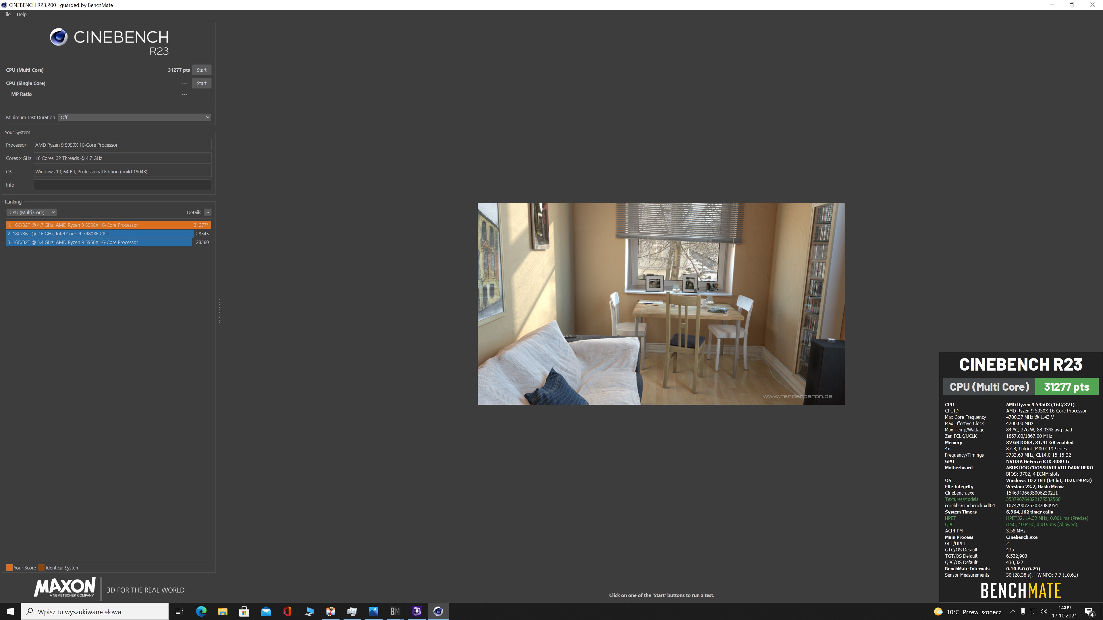The height and width of the screenshot is (620, 1103).
Task: Click the microphone tray icon
Action: click(1023, 611)
